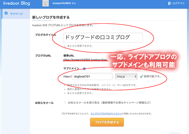Click the https:// prefix text
Screen dimensions: 189x134
click(68, 77)
